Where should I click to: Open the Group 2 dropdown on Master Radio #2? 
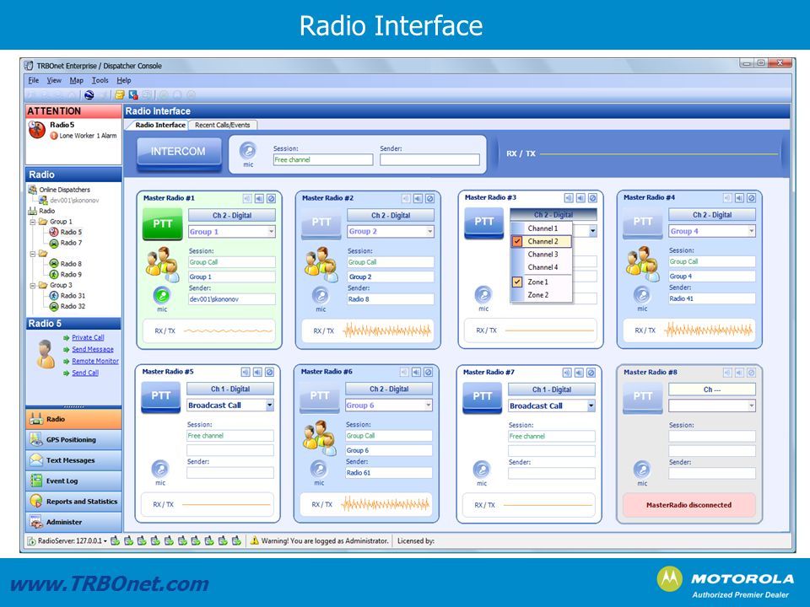coord(429,232)
